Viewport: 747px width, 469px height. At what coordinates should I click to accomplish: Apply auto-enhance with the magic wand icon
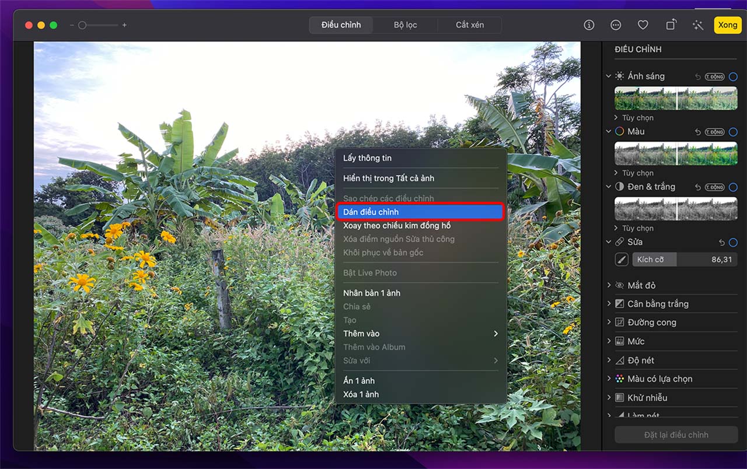697,25
